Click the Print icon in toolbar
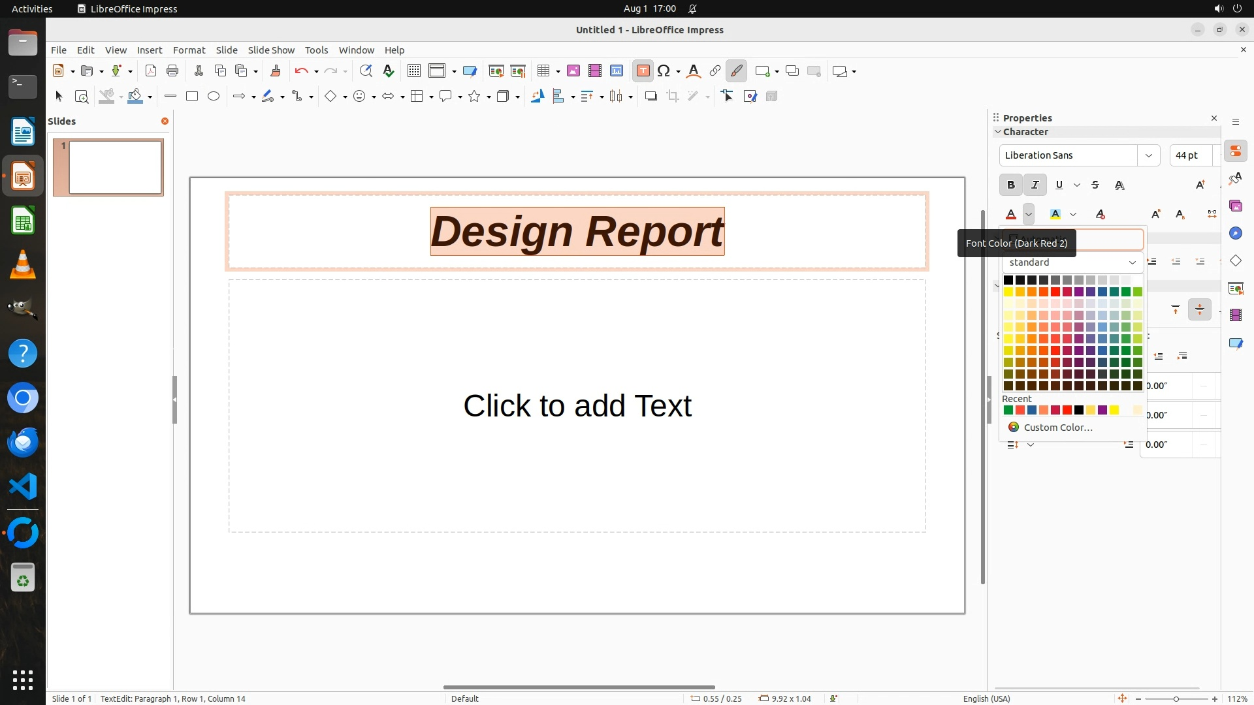The width and height of the screenshot is (1254, 705). point(172,71)
